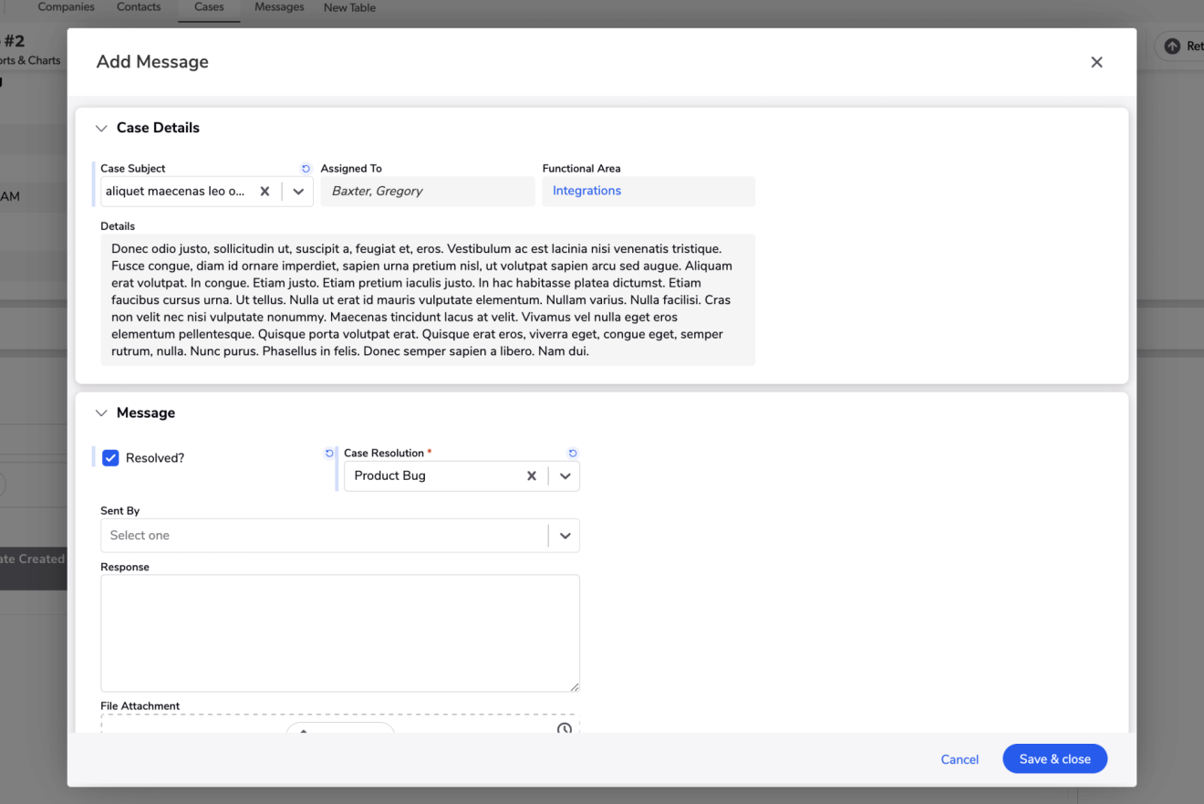The width and height of the screenshot is (1204, 804).
Task: Open the Sent By dropdown
Action: pos(565,536)
